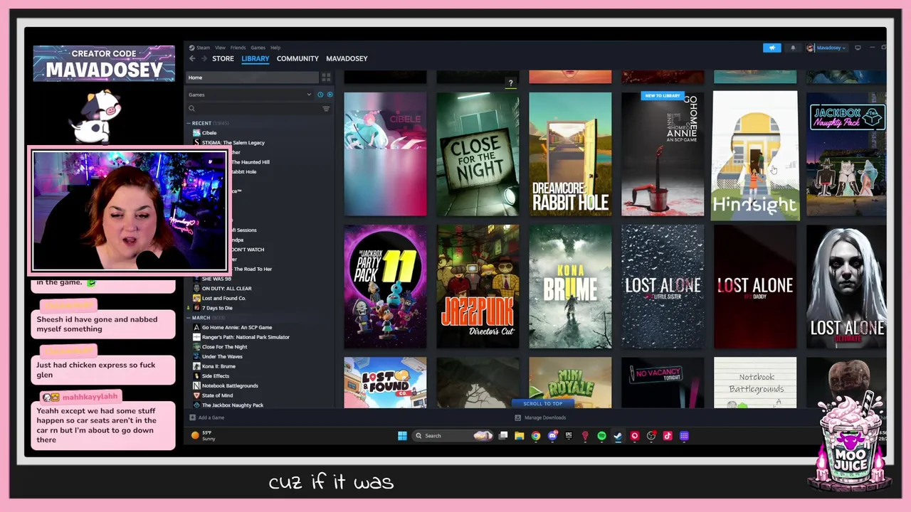Open the Close For The Night cover

[478, 154]
